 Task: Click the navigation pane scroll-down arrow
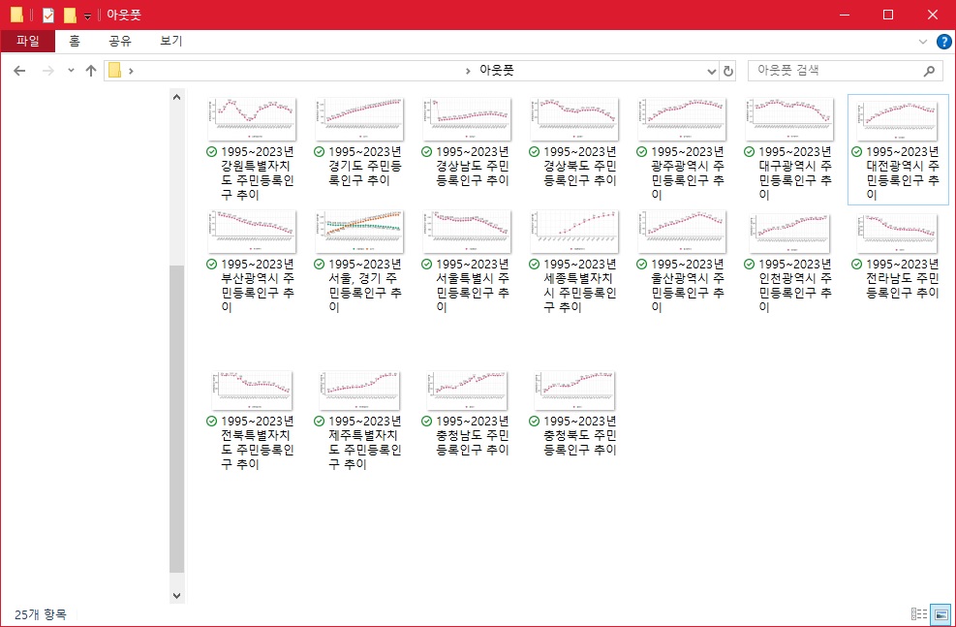[x=176, y=594]
